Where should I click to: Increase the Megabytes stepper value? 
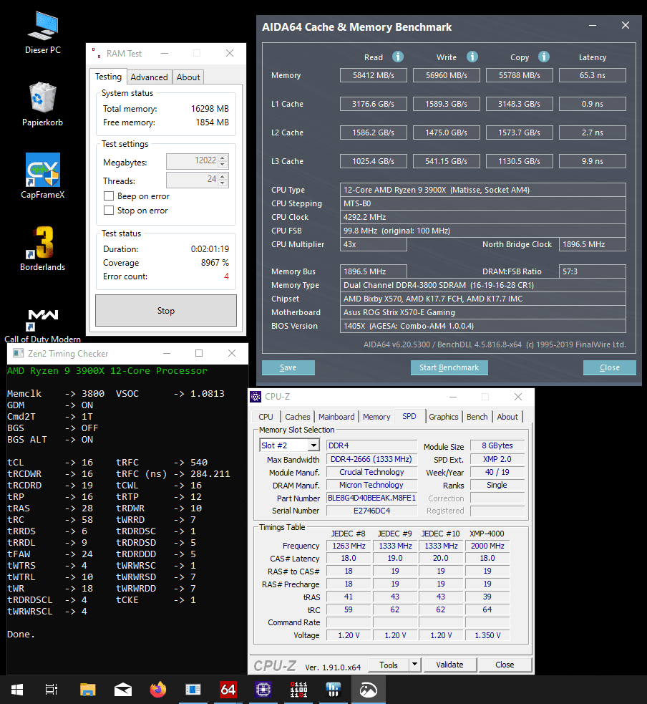coord(223,157)
